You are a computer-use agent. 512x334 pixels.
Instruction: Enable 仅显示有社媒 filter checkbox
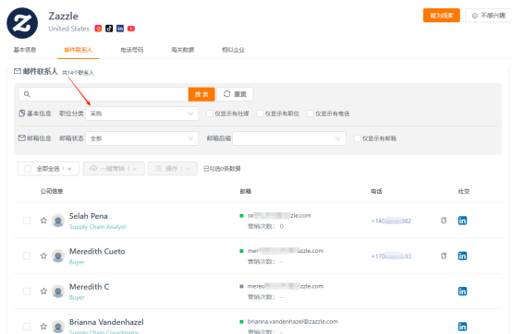pyautogui.click(x=210, y=113)
